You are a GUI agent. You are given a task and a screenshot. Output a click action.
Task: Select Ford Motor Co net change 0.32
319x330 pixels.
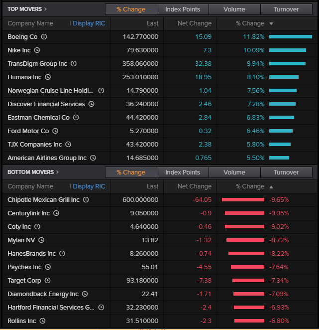[x=205, y=131]
